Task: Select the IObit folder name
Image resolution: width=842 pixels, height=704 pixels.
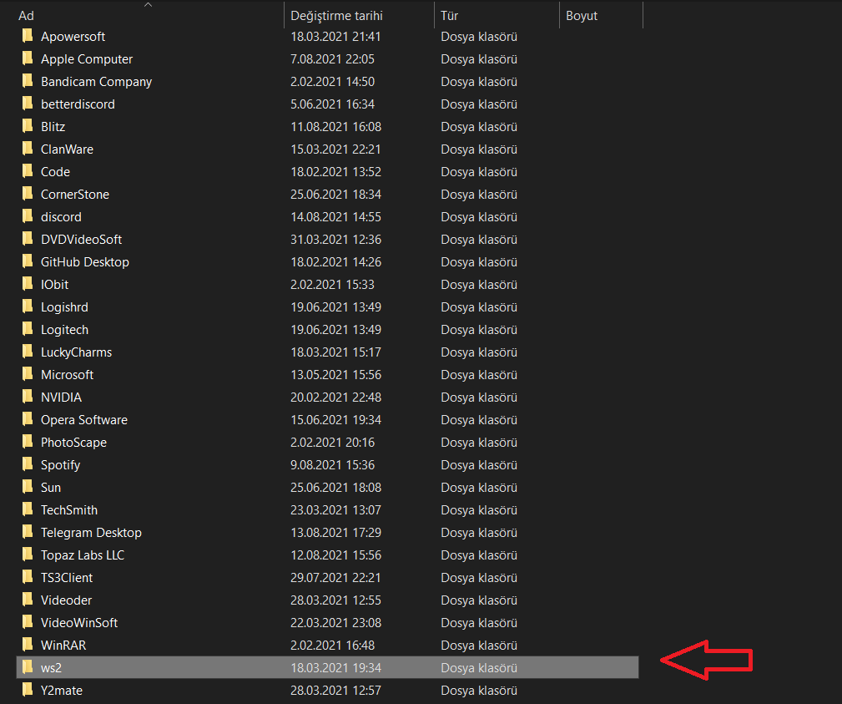Action: tap(55, 285)
